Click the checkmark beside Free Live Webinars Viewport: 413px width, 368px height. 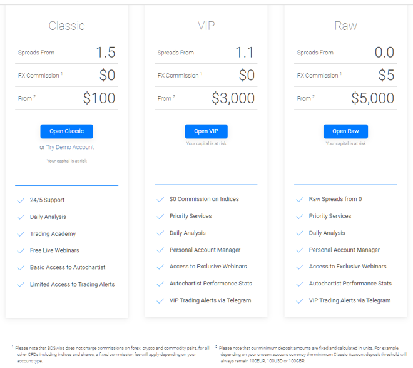[x=21, y=251]
